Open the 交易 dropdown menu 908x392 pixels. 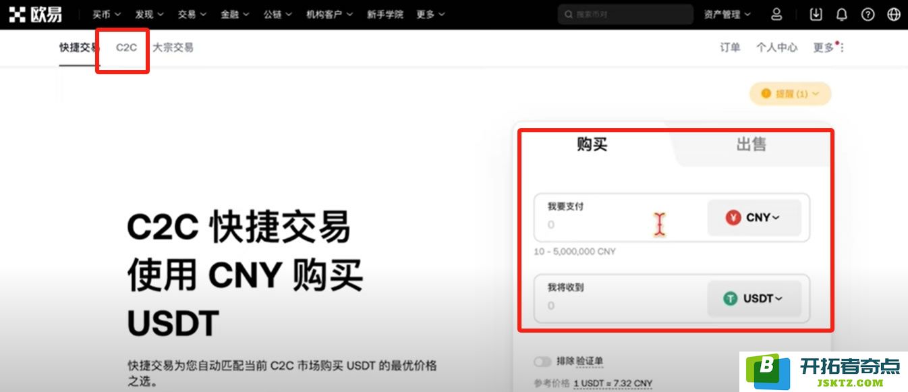[x=192, y=14]
